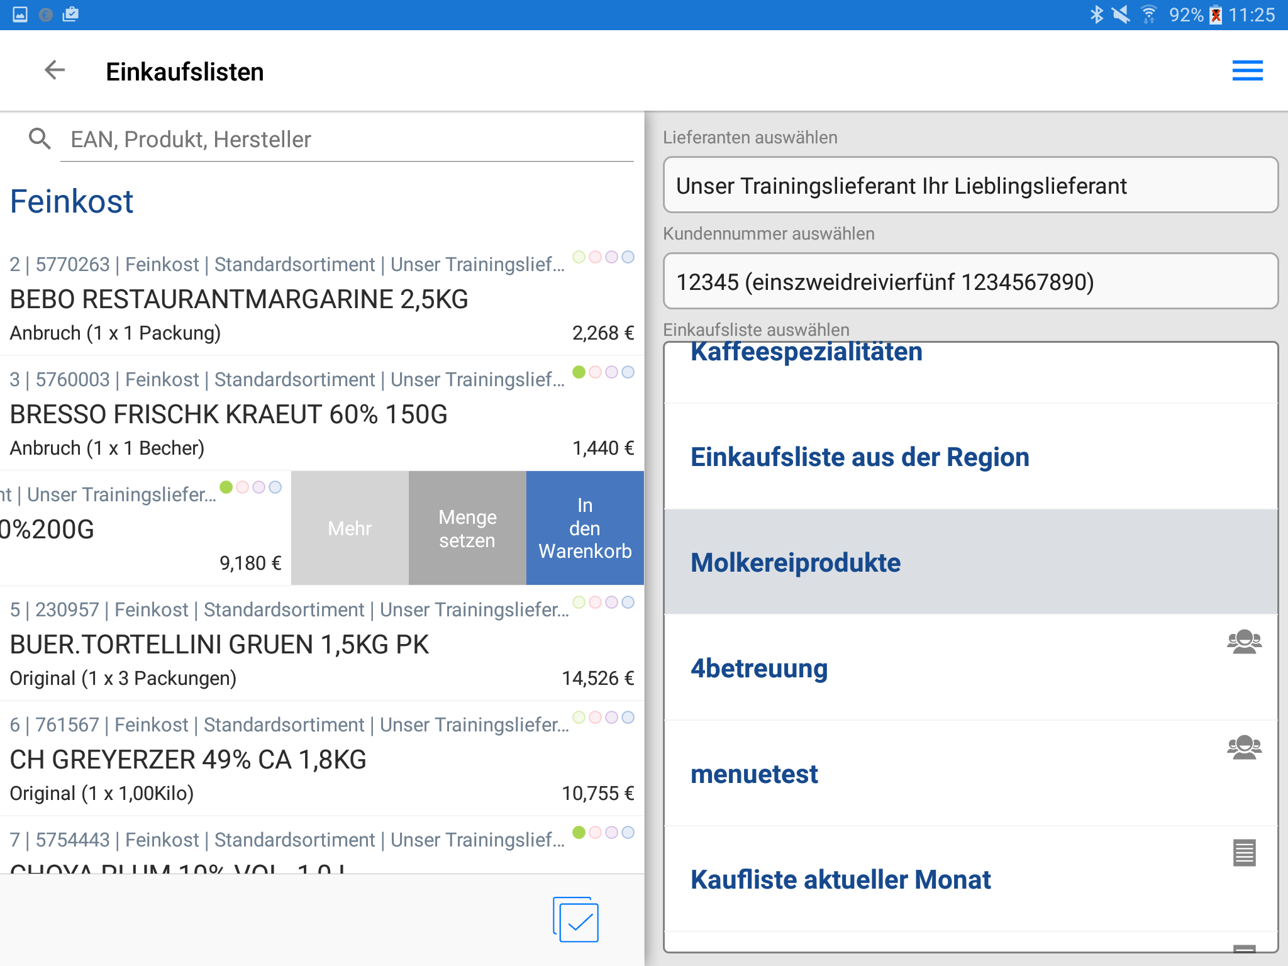Open the Kundennummer auswählen dropdown
This screenshot has width=1288, height=966.
click(970, 282)
